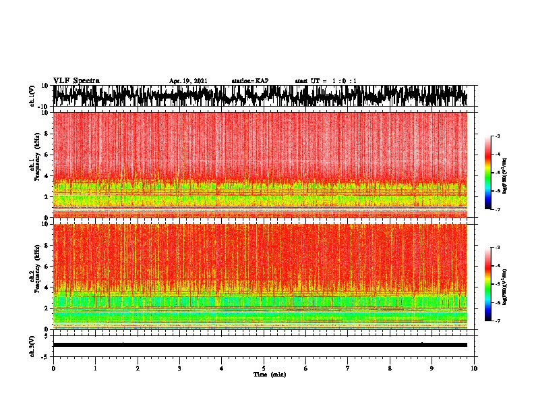Click the "start UT = 1:0:1" text

326,81
